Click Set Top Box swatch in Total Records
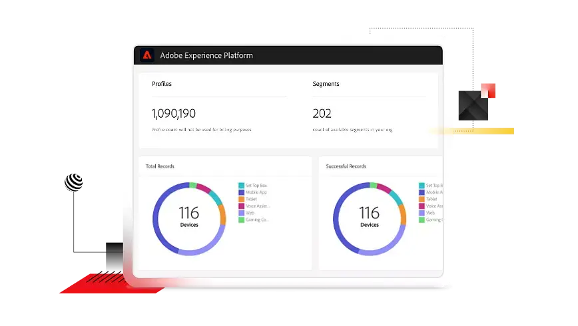 click(241, 186)
